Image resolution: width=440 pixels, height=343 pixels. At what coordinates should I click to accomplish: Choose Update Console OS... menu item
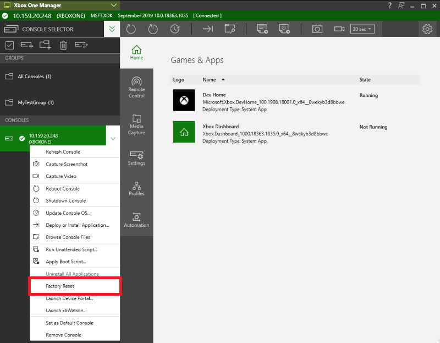click(x=75, y=213)
